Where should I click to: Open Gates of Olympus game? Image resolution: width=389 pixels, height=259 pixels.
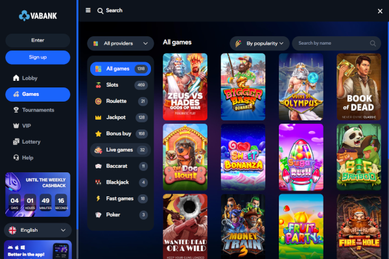click(x=301, y=87)
